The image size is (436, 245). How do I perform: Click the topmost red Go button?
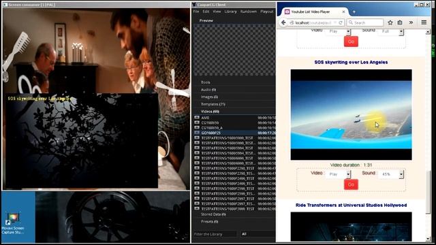[351, 42]
